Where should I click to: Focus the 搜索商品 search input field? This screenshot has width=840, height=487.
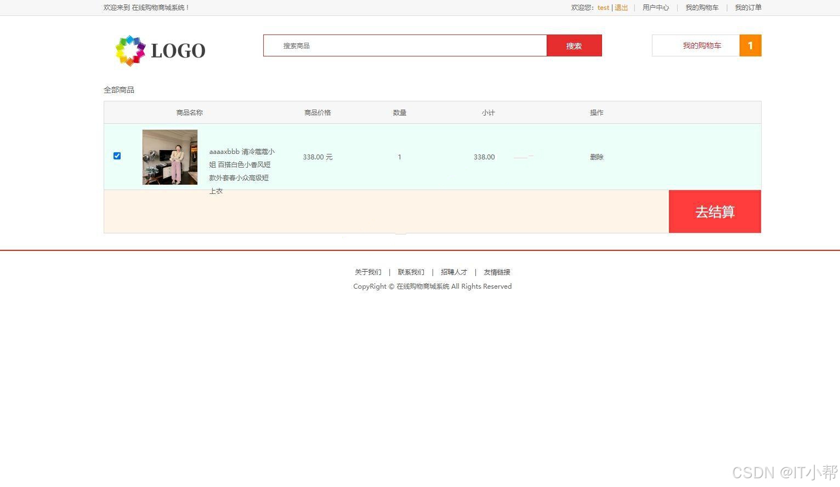tap(405, 45)
